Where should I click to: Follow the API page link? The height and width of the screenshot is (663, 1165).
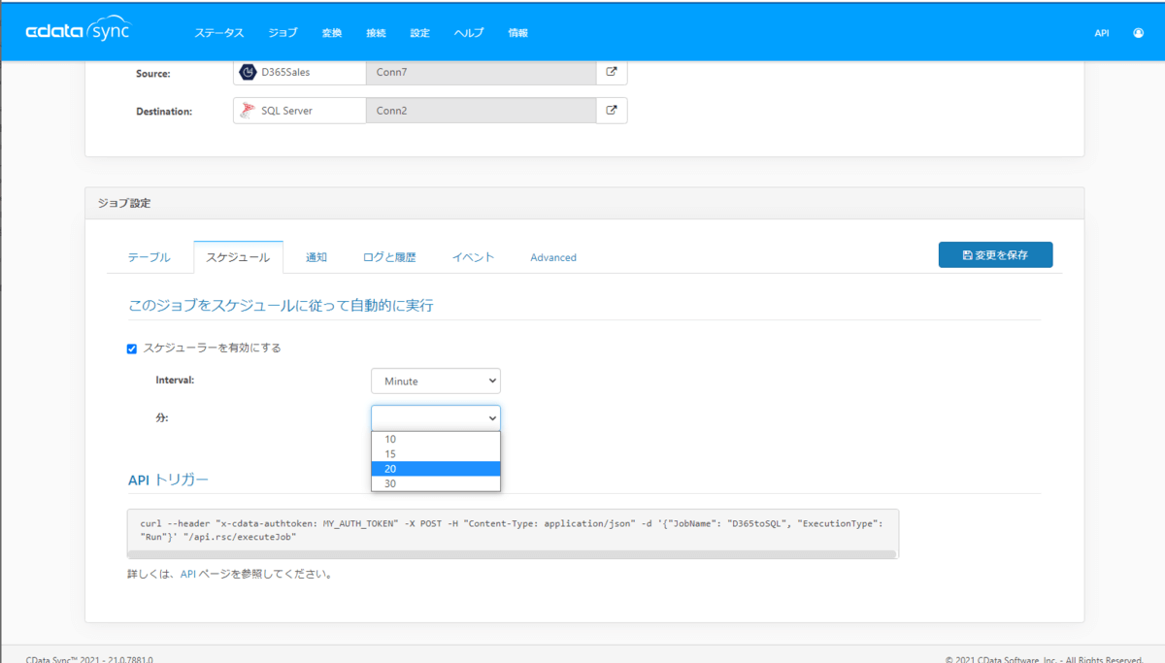click(x=188, y=574)
